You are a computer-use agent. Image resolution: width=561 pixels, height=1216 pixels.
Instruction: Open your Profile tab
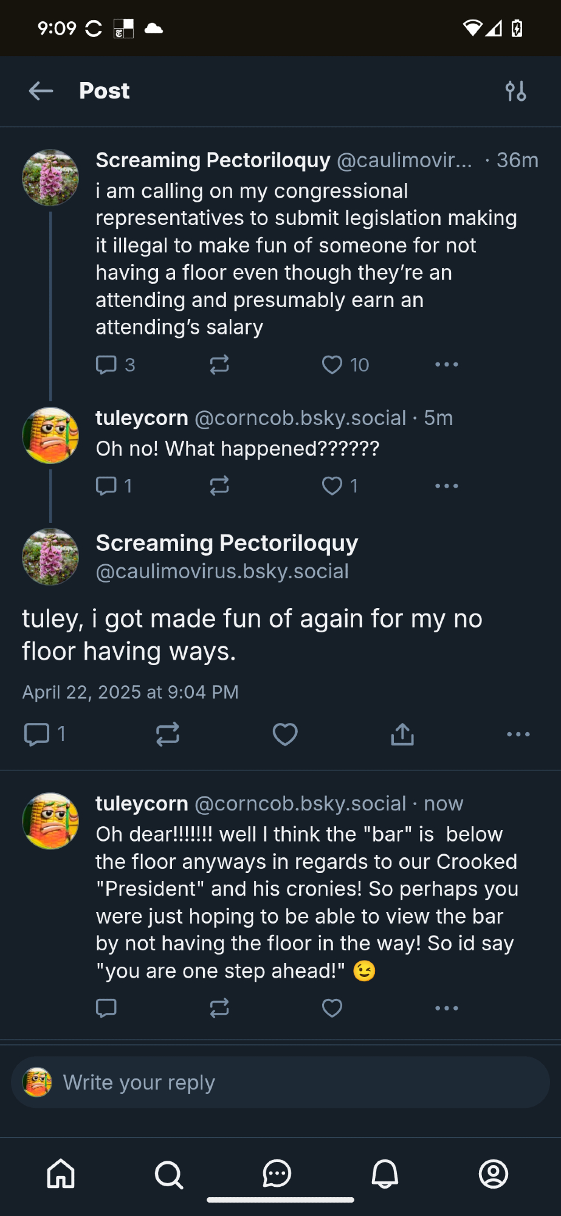point(493,1174)
